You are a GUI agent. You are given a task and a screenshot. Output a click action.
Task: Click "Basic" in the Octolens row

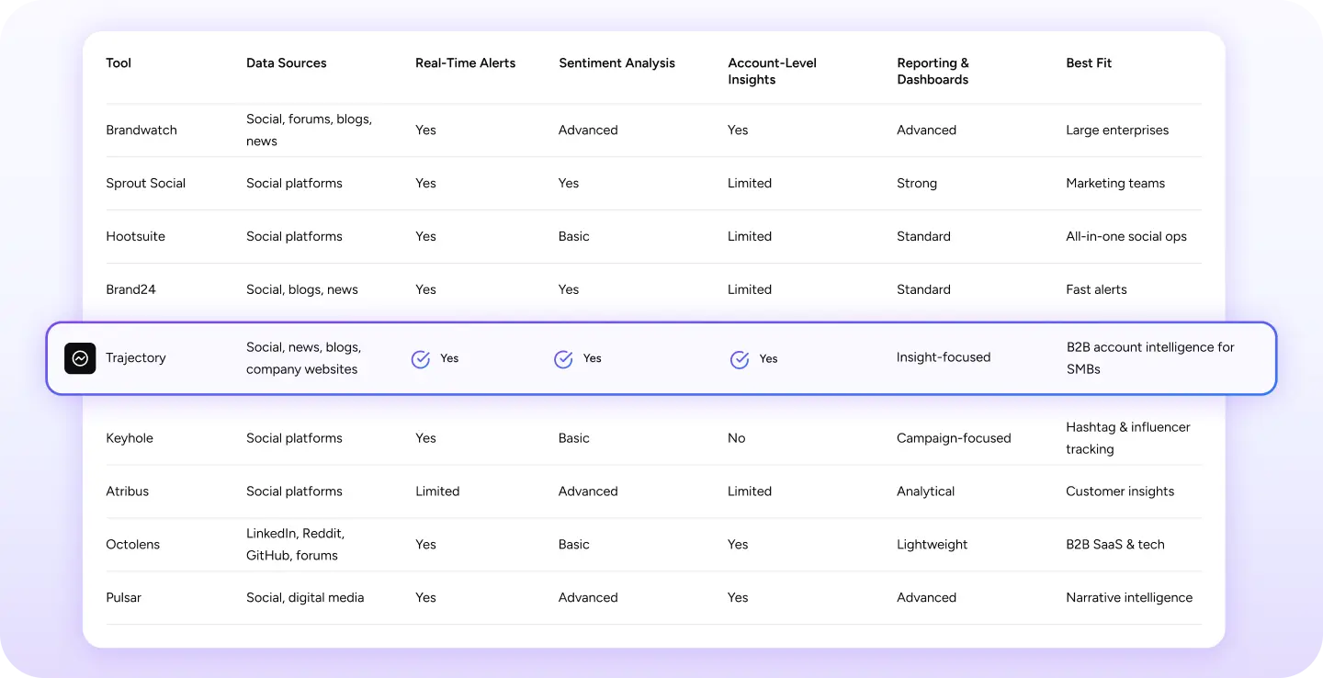574,545
